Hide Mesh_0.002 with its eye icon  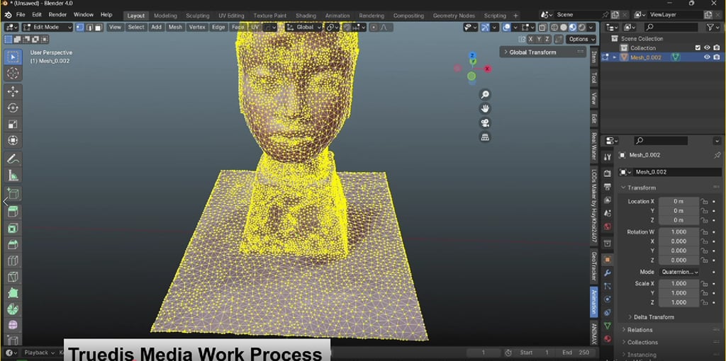pyautogui.click(x=707, y=57)
